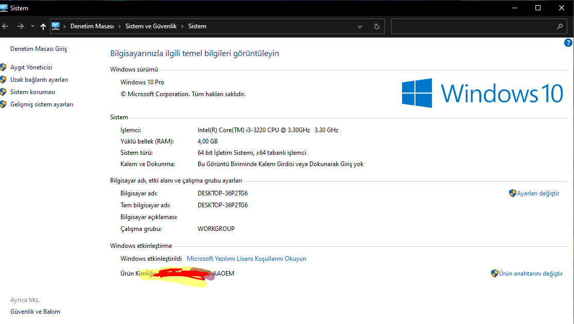This screenshot has width=574, height=324.
Task: Click the Microsoft Corporation copyright text
Action: click(x=183, y=94)
